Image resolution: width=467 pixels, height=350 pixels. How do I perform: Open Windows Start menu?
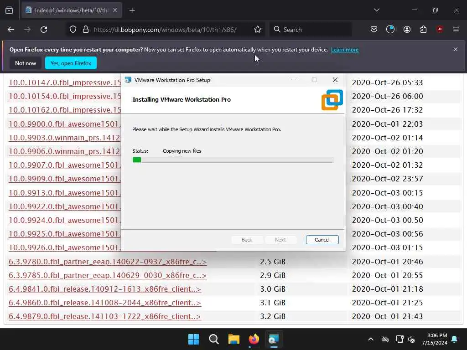tap(193, 339)
